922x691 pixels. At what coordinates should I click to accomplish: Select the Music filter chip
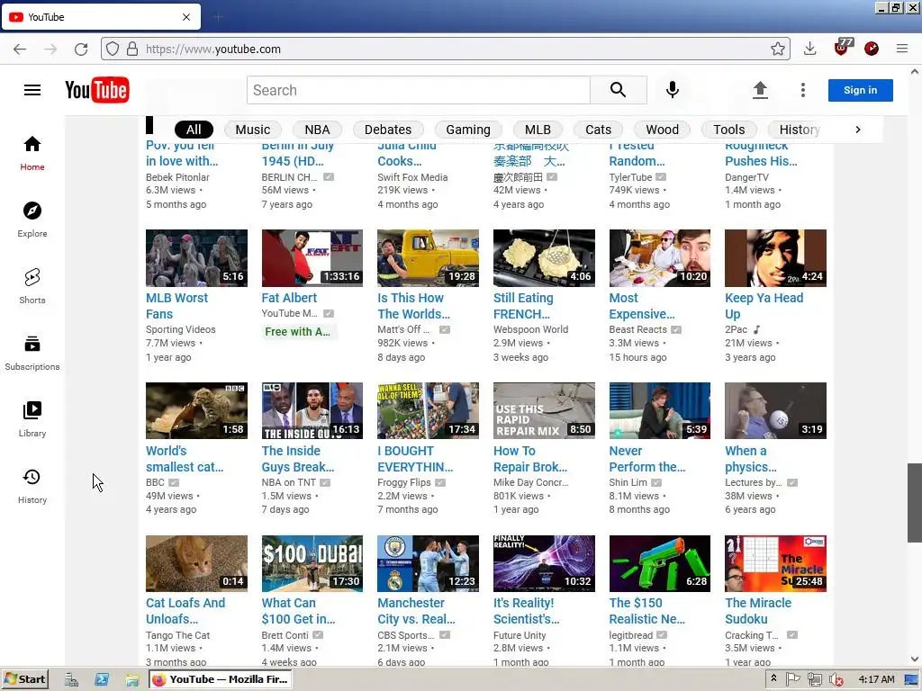coord(253,130)
